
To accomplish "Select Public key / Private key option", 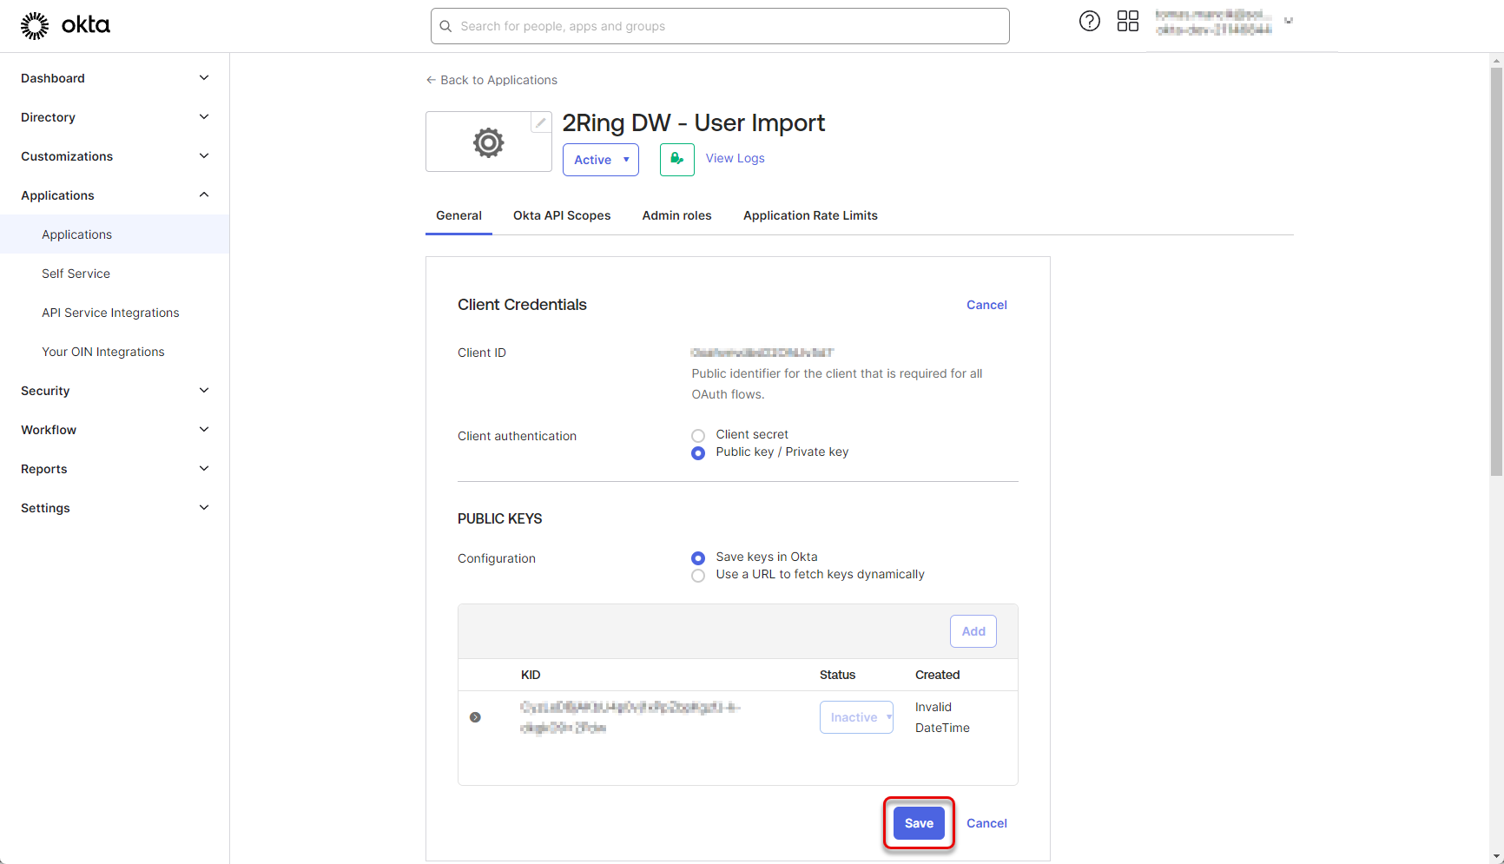I will [x=698, y=453].
